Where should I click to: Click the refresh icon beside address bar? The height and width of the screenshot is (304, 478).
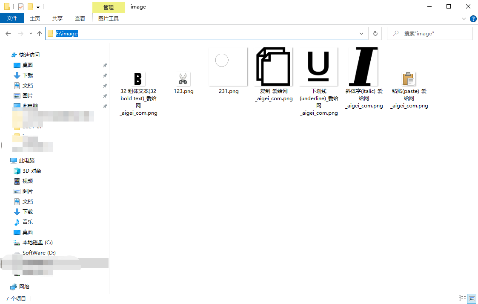coord(375,33)
